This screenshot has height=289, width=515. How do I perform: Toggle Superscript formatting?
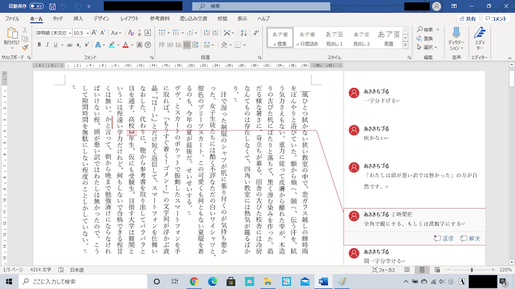tap(87, 45)
